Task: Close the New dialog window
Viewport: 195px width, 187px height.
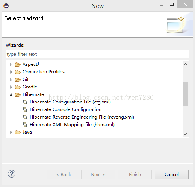Action: (185, 5)
